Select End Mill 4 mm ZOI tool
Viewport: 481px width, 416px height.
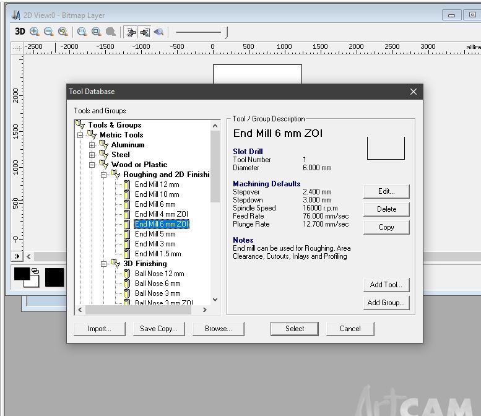tap(162, 214)
